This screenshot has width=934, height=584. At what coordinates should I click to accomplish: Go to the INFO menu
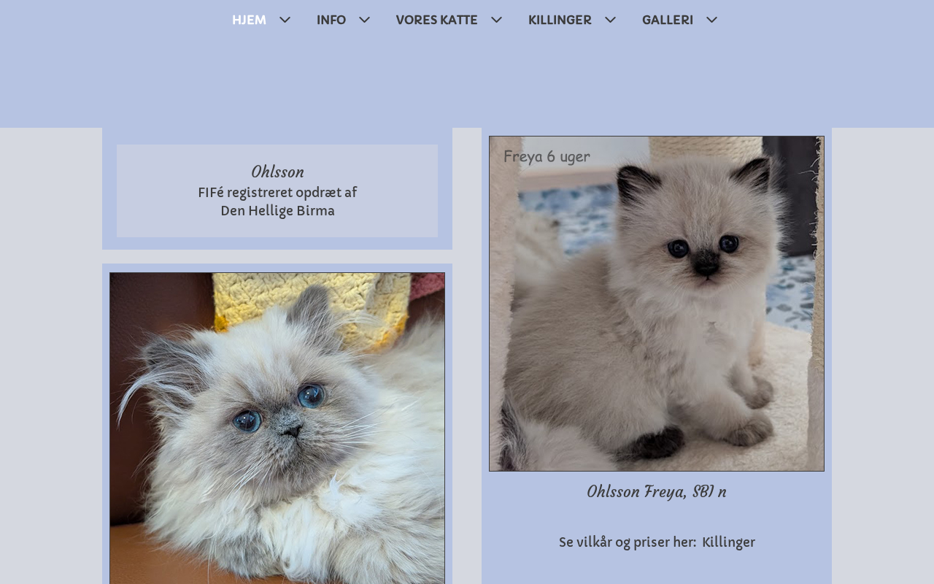point(331,20)
